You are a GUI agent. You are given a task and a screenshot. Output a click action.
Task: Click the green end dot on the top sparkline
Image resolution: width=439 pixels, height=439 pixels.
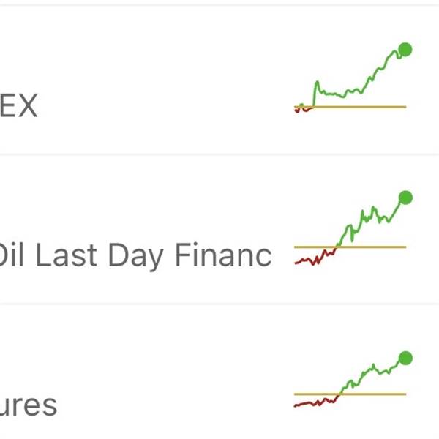tap(405, 50)
